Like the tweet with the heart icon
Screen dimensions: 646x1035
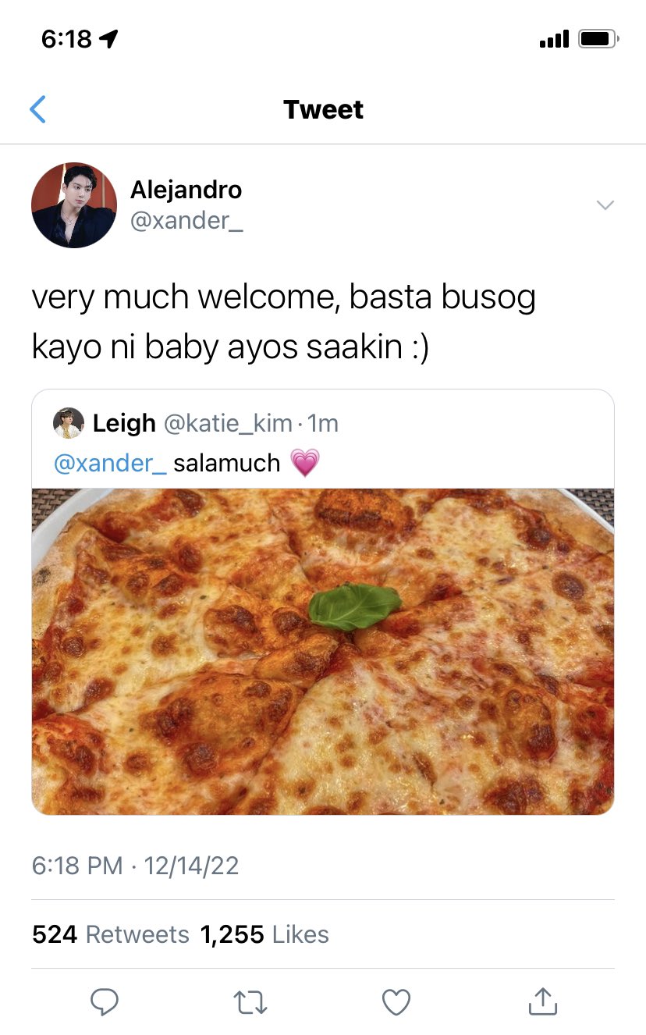tap(396, 1001)
